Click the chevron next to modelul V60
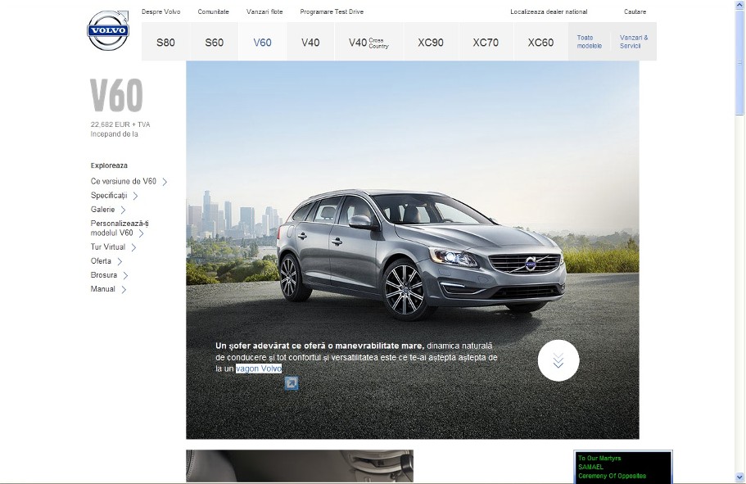 [x=141, y=233]
